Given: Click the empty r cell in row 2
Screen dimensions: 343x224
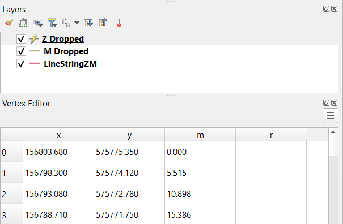Looking at the screenshot, I should pos(271,194).
